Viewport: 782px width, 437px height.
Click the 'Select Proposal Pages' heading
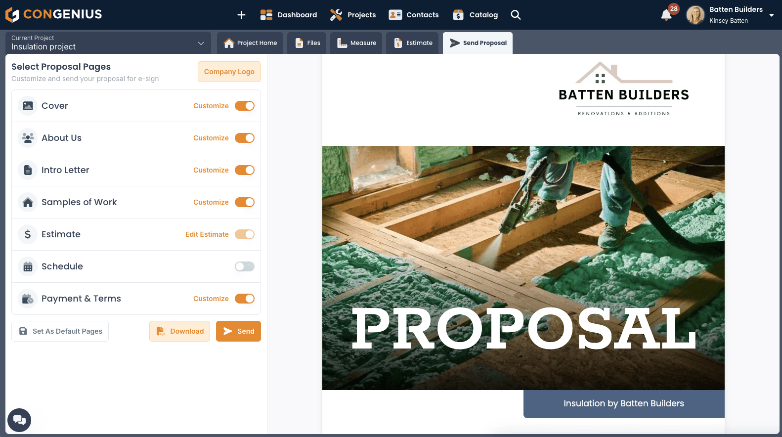pyautogui.click(x=61, y=67)
